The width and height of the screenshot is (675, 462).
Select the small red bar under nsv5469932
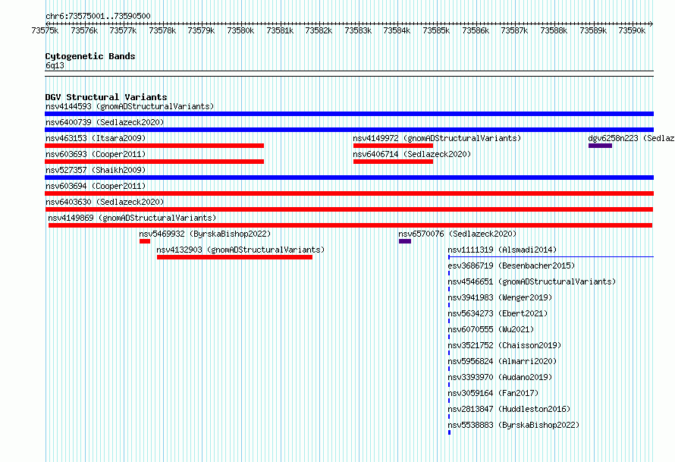point(145,241)
